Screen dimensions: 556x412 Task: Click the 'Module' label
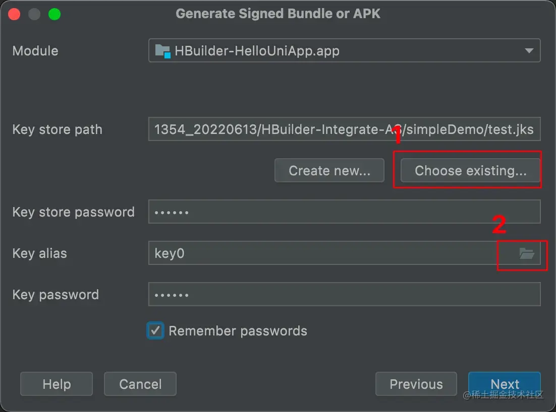pyautogui.click(x=35, y=50)
